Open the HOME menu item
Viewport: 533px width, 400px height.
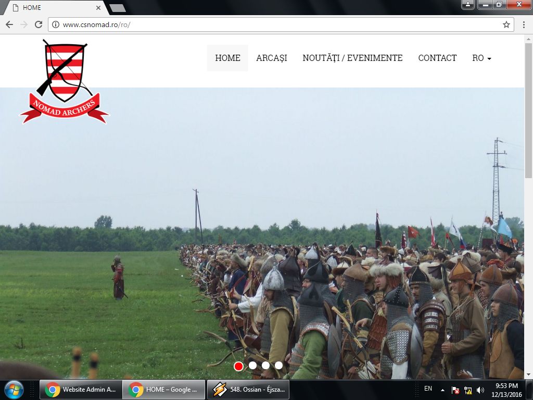click(x=228, y=58)
